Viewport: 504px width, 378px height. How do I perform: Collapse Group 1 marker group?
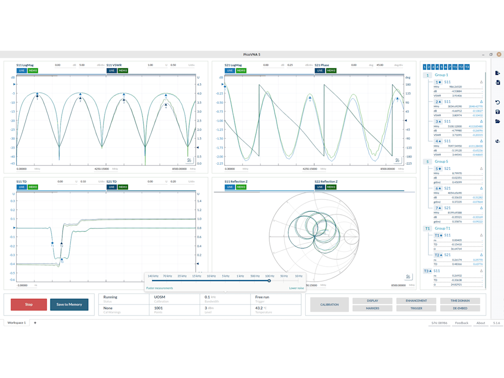coord(428,75)
